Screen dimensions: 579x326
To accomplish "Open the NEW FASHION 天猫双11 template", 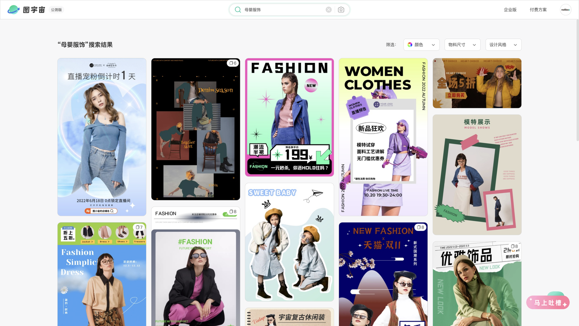I will [383, 274].
